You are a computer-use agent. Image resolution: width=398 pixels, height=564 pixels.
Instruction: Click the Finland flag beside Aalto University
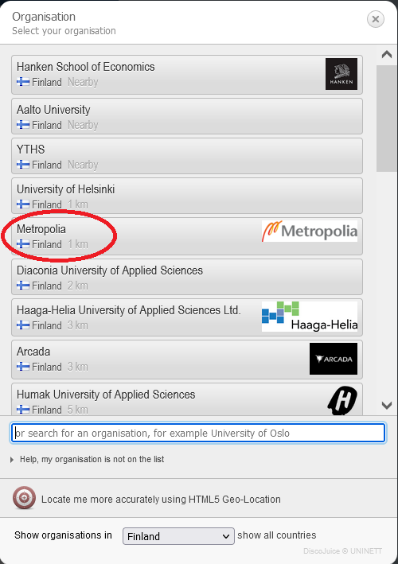coord(23,125)
